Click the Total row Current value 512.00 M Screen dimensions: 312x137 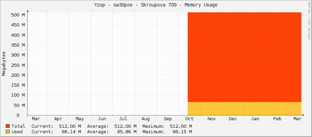point(70,126)
